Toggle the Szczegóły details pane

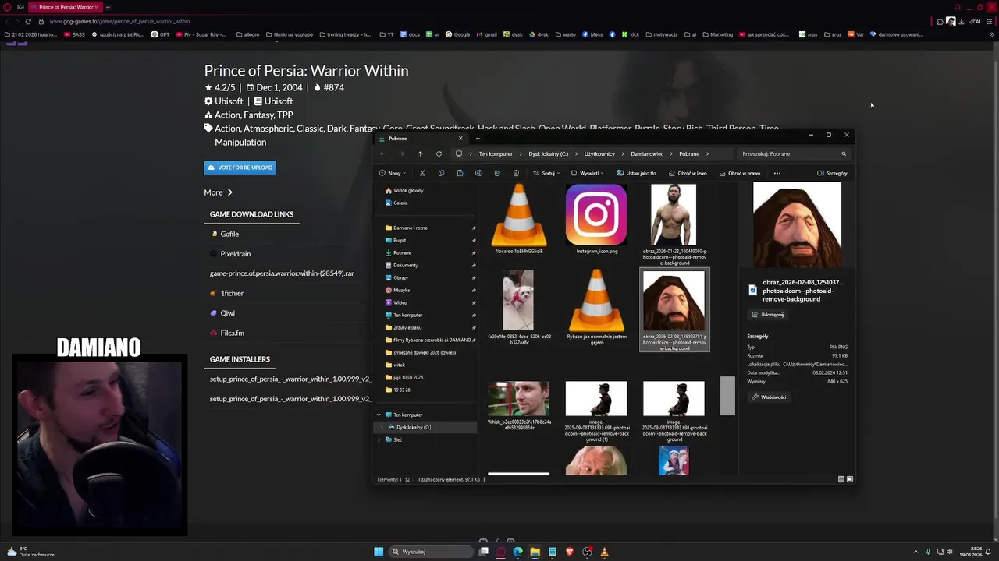pos(832,173)
